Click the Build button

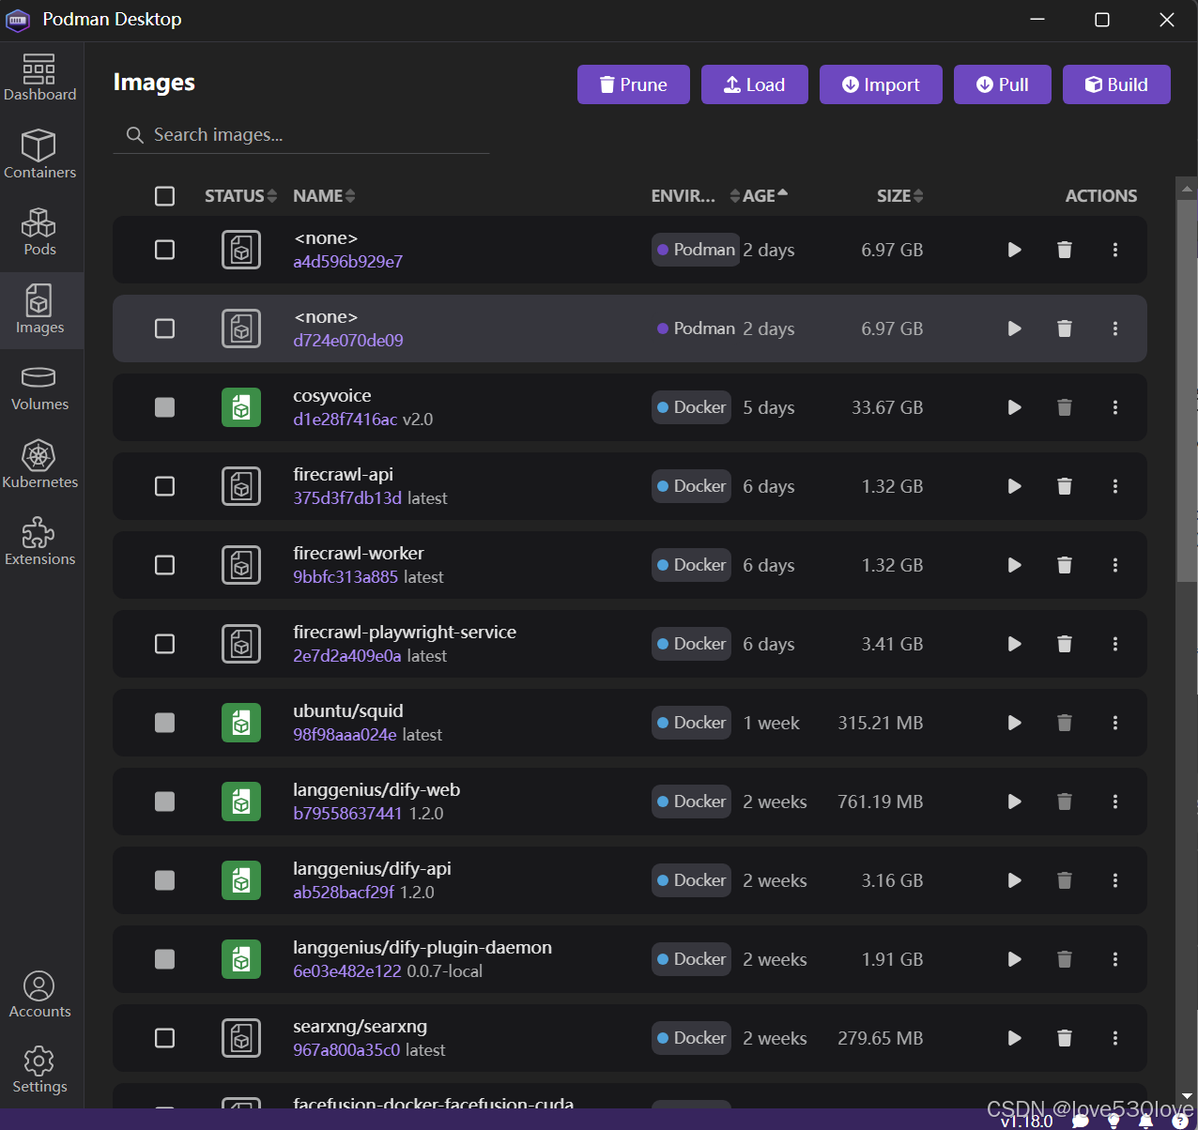pyautogui.click(x=1116, y=84)
